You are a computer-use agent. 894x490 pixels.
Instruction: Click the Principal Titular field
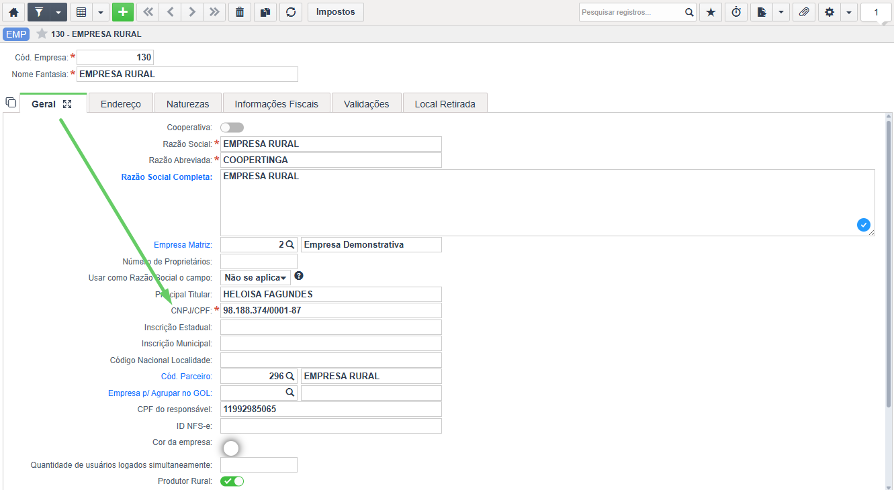click(331, 294)
